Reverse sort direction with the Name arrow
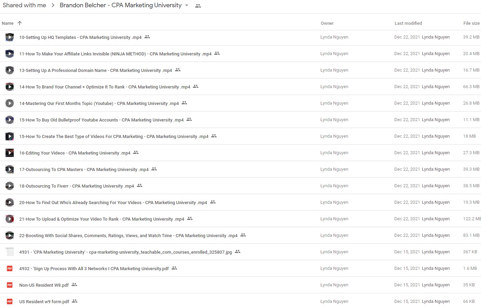Viewport: 481px width, 307px height. [20, 23]
